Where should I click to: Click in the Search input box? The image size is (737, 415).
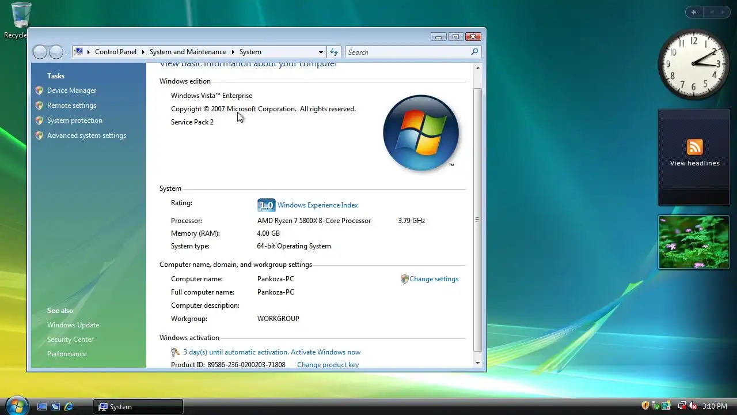point(408,52)
